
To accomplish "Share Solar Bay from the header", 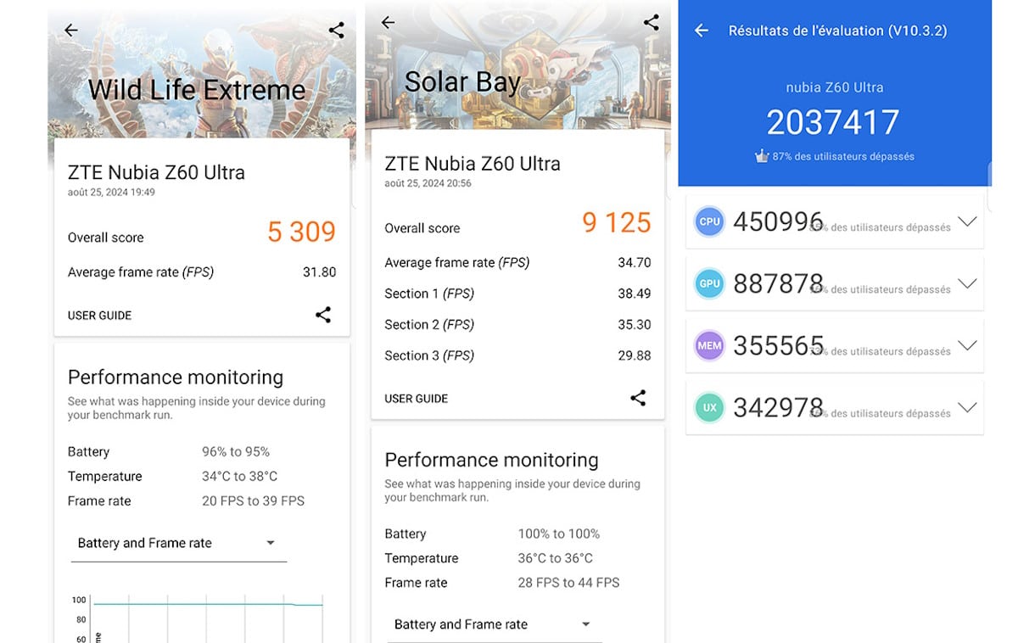I will (652, 23).
